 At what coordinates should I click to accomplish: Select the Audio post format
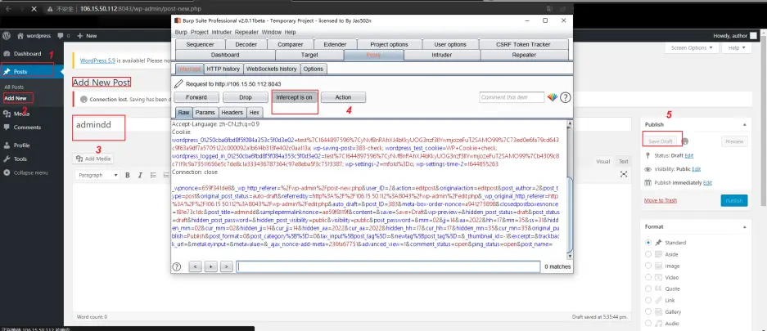(x=648, y=323)
